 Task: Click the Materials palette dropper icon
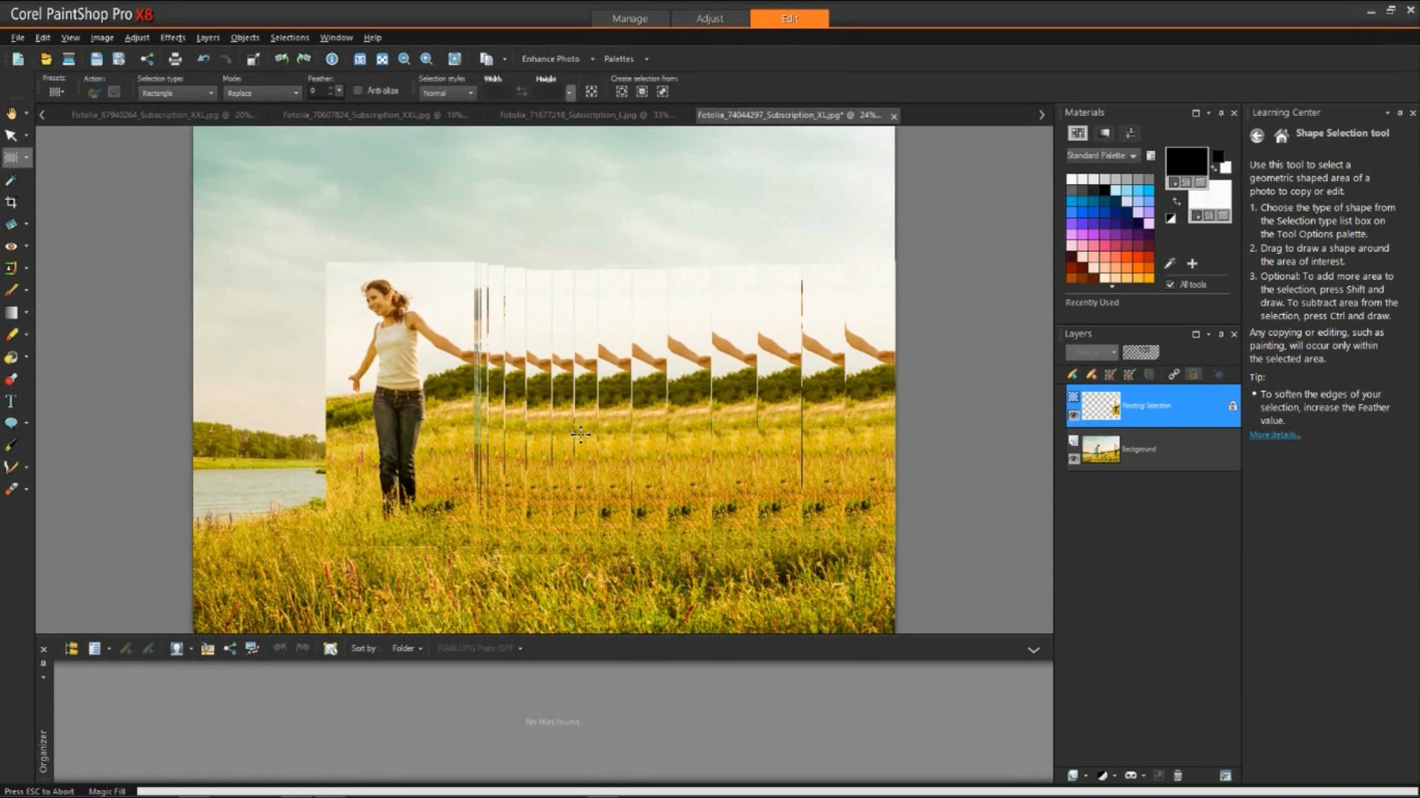pyautogui.click(x=1170, y=263)
